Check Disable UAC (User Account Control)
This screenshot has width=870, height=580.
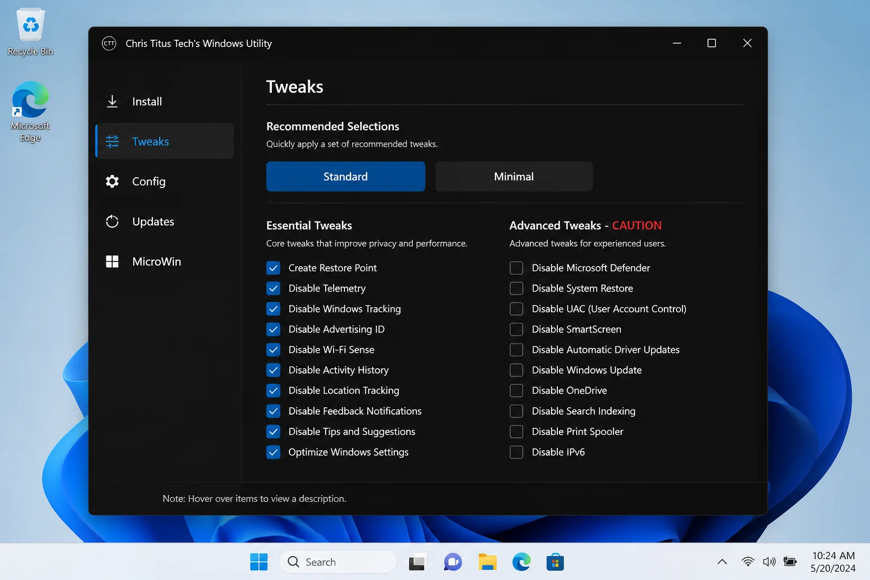(x=517, y=309)
